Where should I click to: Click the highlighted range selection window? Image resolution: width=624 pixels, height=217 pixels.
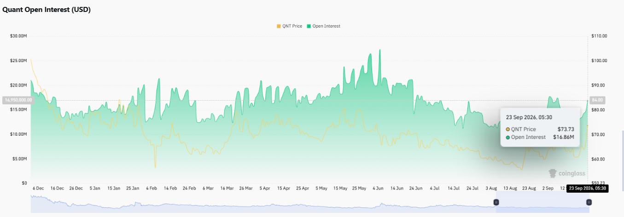point(542,202)
